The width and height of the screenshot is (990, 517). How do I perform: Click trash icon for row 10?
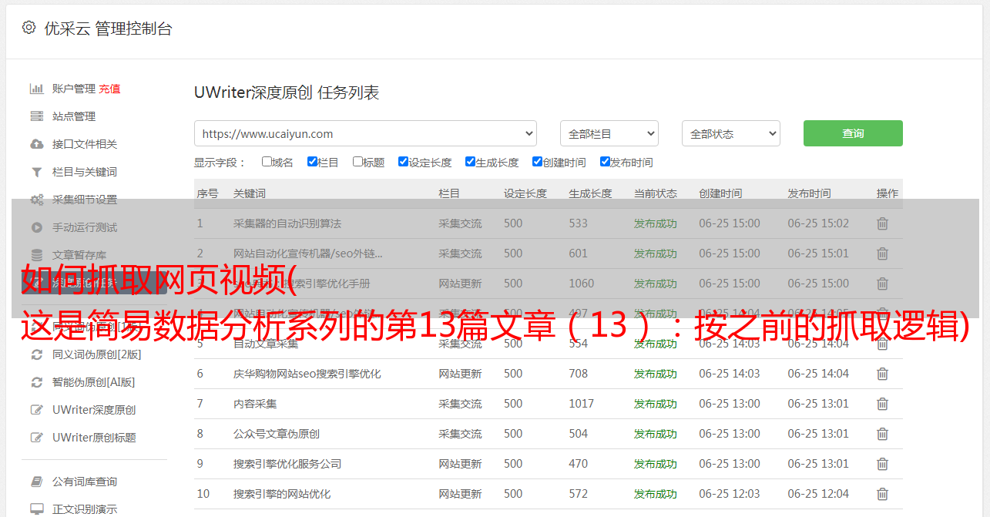(x=882, y=494)
